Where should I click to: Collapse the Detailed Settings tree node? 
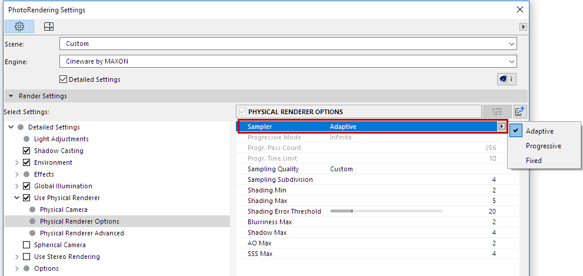click(11, 127)
